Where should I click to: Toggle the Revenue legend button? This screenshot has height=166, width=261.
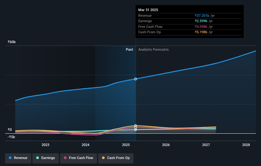[18, 158]
